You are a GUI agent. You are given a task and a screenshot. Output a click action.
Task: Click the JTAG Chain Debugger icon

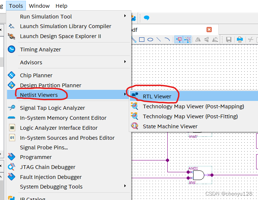(x=11, y=167)
